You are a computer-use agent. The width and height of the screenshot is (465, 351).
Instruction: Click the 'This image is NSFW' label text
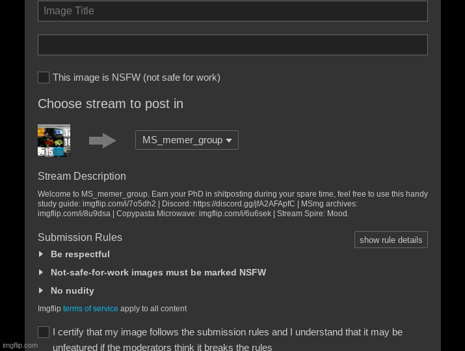[136, 77]
